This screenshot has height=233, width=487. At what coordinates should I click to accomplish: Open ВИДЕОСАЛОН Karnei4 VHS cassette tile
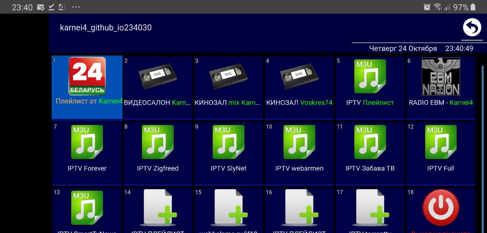pyautogui.click(x=158, y=88)
